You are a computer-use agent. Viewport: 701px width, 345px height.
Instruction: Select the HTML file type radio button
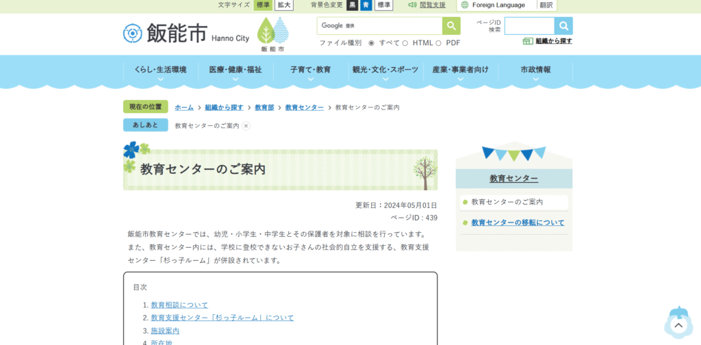(x=405, y=43)
